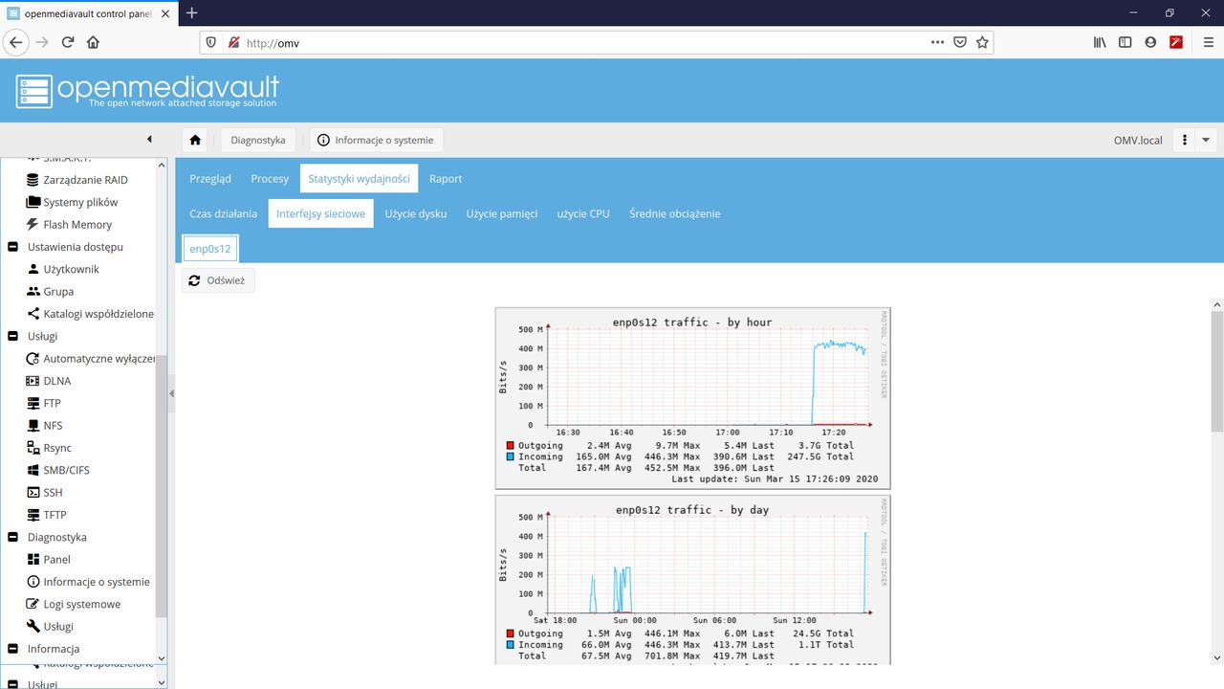Collapse the Ustawienia dostępu tree section
This screenshot has width=1224, height=689.
tap(13, 247)
